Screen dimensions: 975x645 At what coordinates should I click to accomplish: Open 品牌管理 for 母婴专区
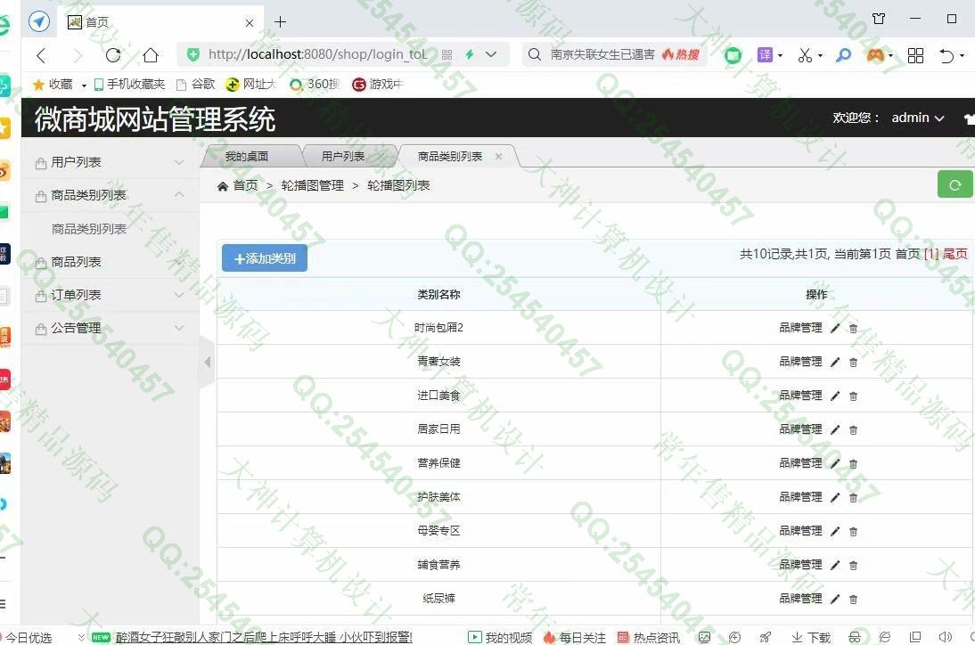[x=801, y=531]
